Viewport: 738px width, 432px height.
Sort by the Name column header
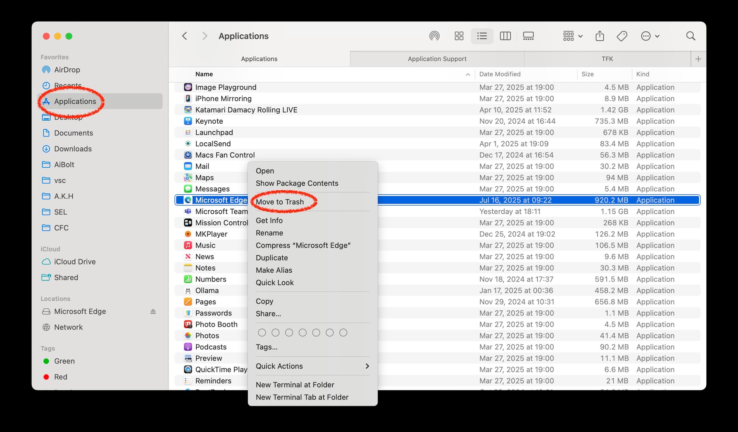pyautogui.click(x=204, y=74)
